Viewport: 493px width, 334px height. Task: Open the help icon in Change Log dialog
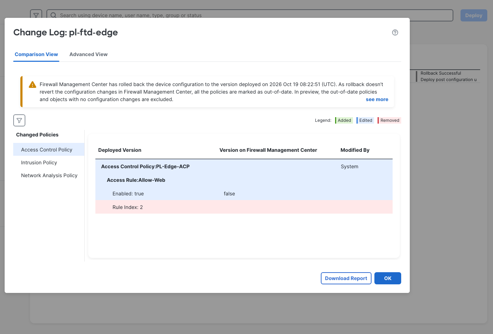(x=395, y=33)
